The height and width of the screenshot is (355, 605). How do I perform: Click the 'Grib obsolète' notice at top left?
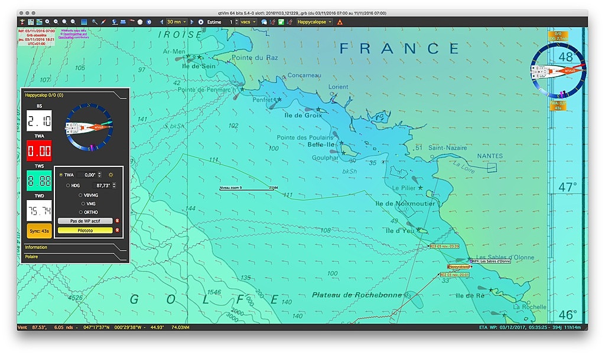coord(37,35)
